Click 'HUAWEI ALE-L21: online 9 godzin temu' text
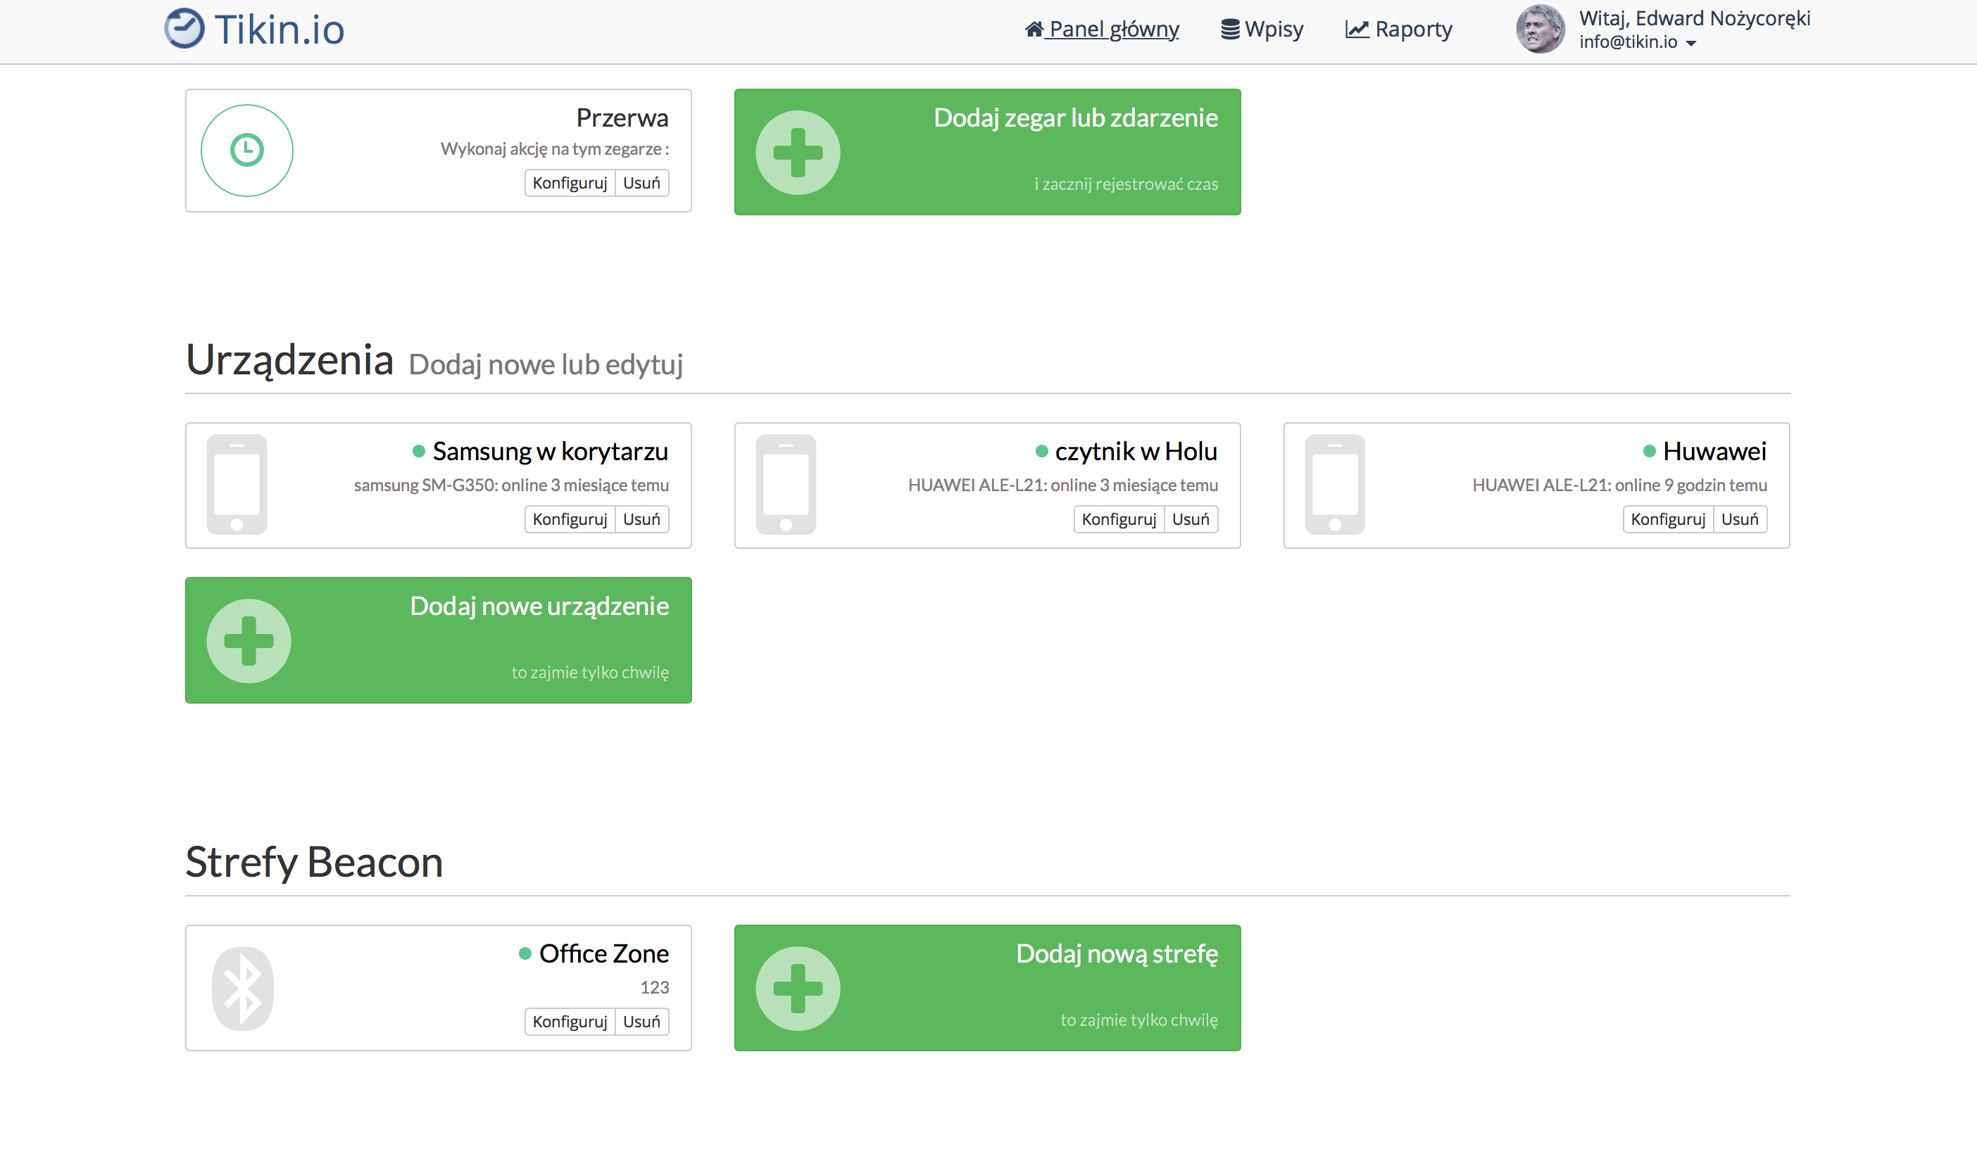This screenshot has height=1154, width=1977. (x=1619, y=486)
